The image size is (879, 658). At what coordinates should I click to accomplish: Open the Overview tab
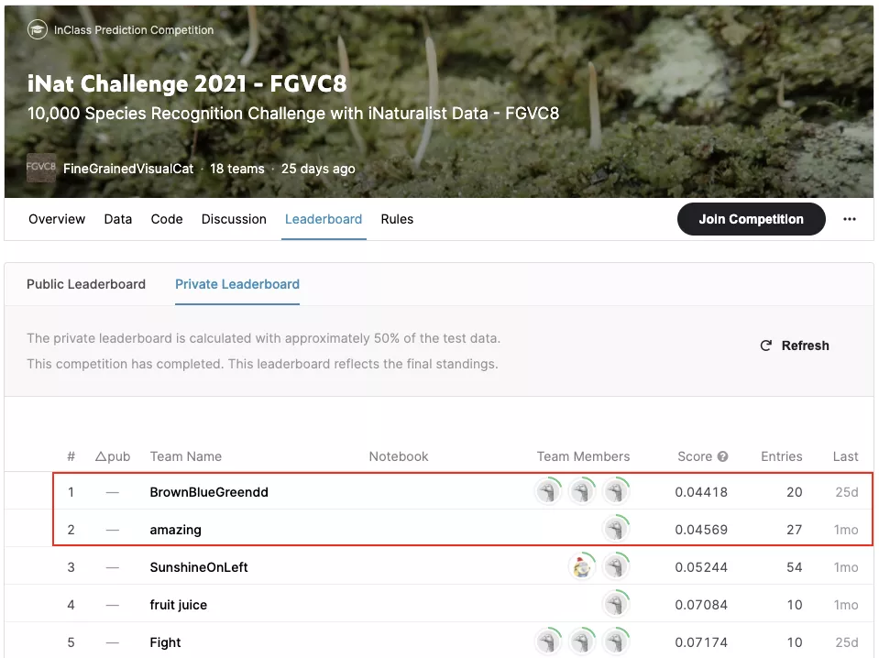pyautogui.click(x=57, y=219)
